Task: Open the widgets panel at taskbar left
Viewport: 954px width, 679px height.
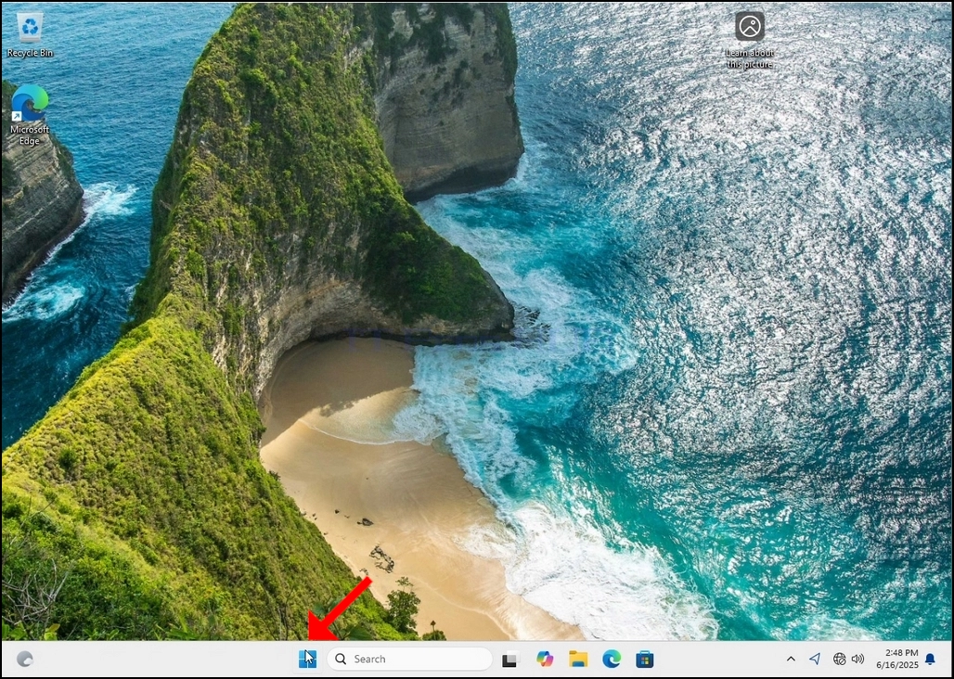Action: (x=24, y=659)
